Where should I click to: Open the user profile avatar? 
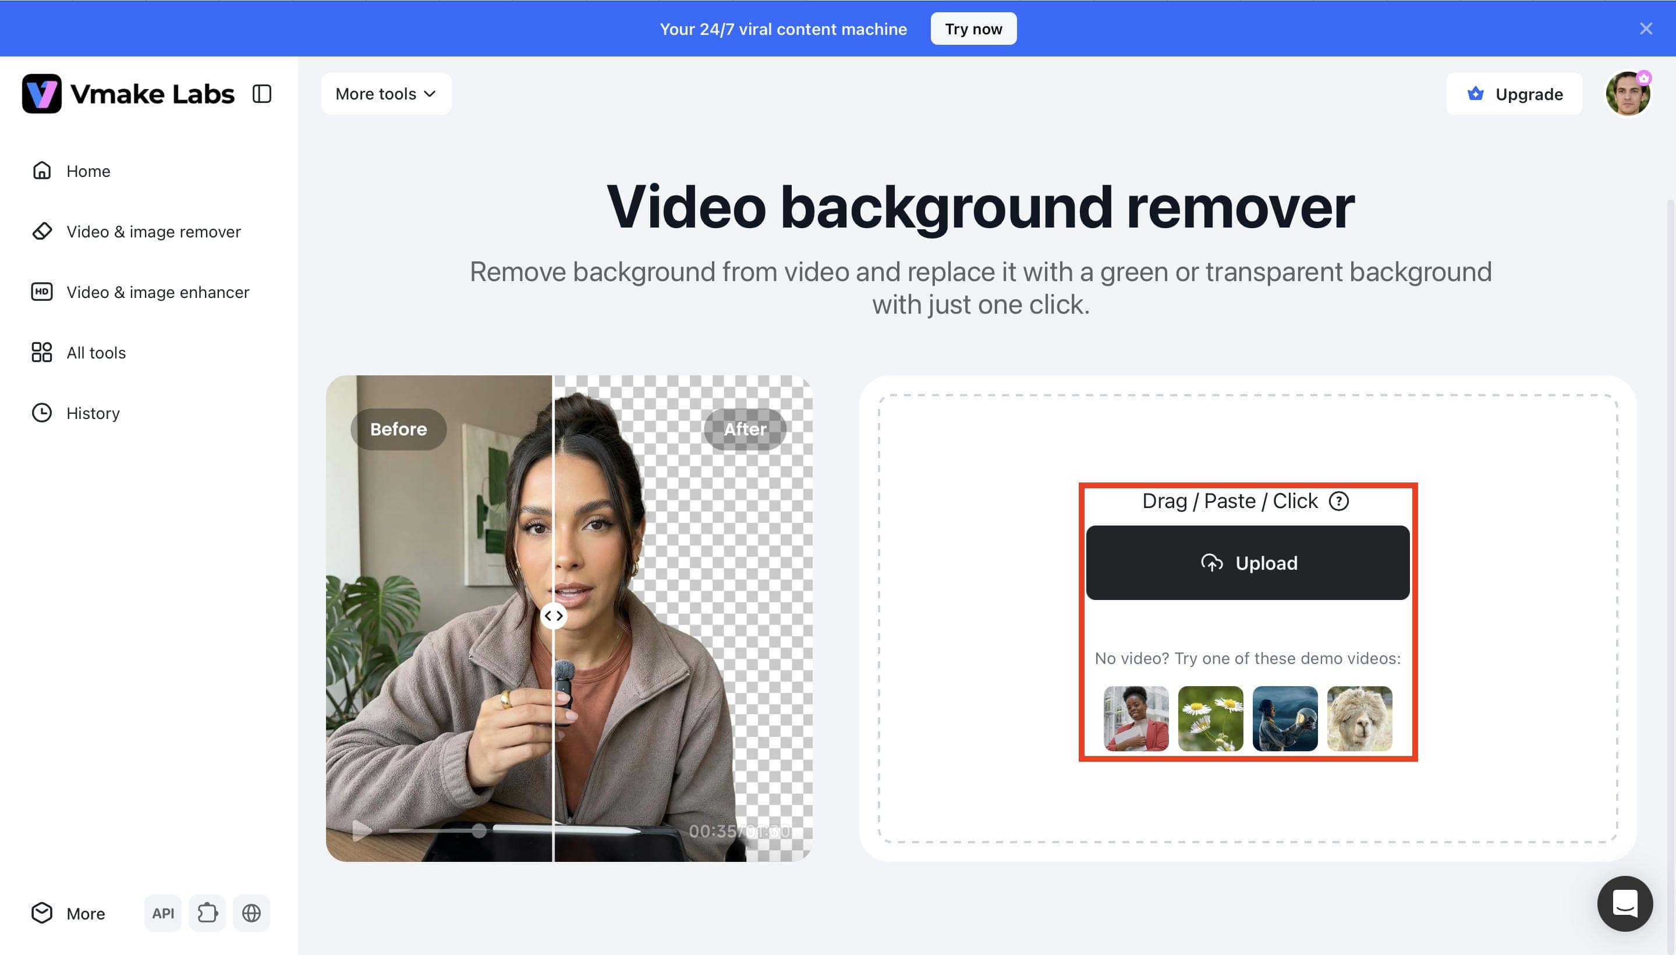click(x=1628, y=94)
